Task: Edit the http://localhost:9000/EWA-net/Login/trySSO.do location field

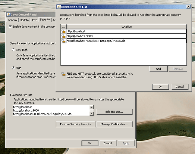Action: point(127,41)
